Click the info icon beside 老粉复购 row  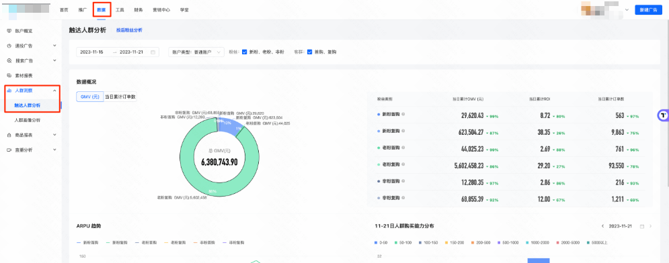click(403, 164)
